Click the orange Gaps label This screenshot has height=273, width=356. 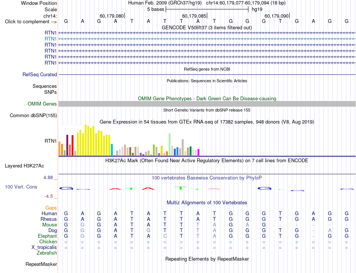[x=51, y=208]
